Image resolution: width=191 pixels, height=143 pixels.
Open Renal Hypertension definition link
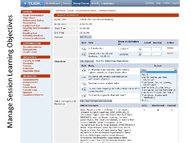108,110
